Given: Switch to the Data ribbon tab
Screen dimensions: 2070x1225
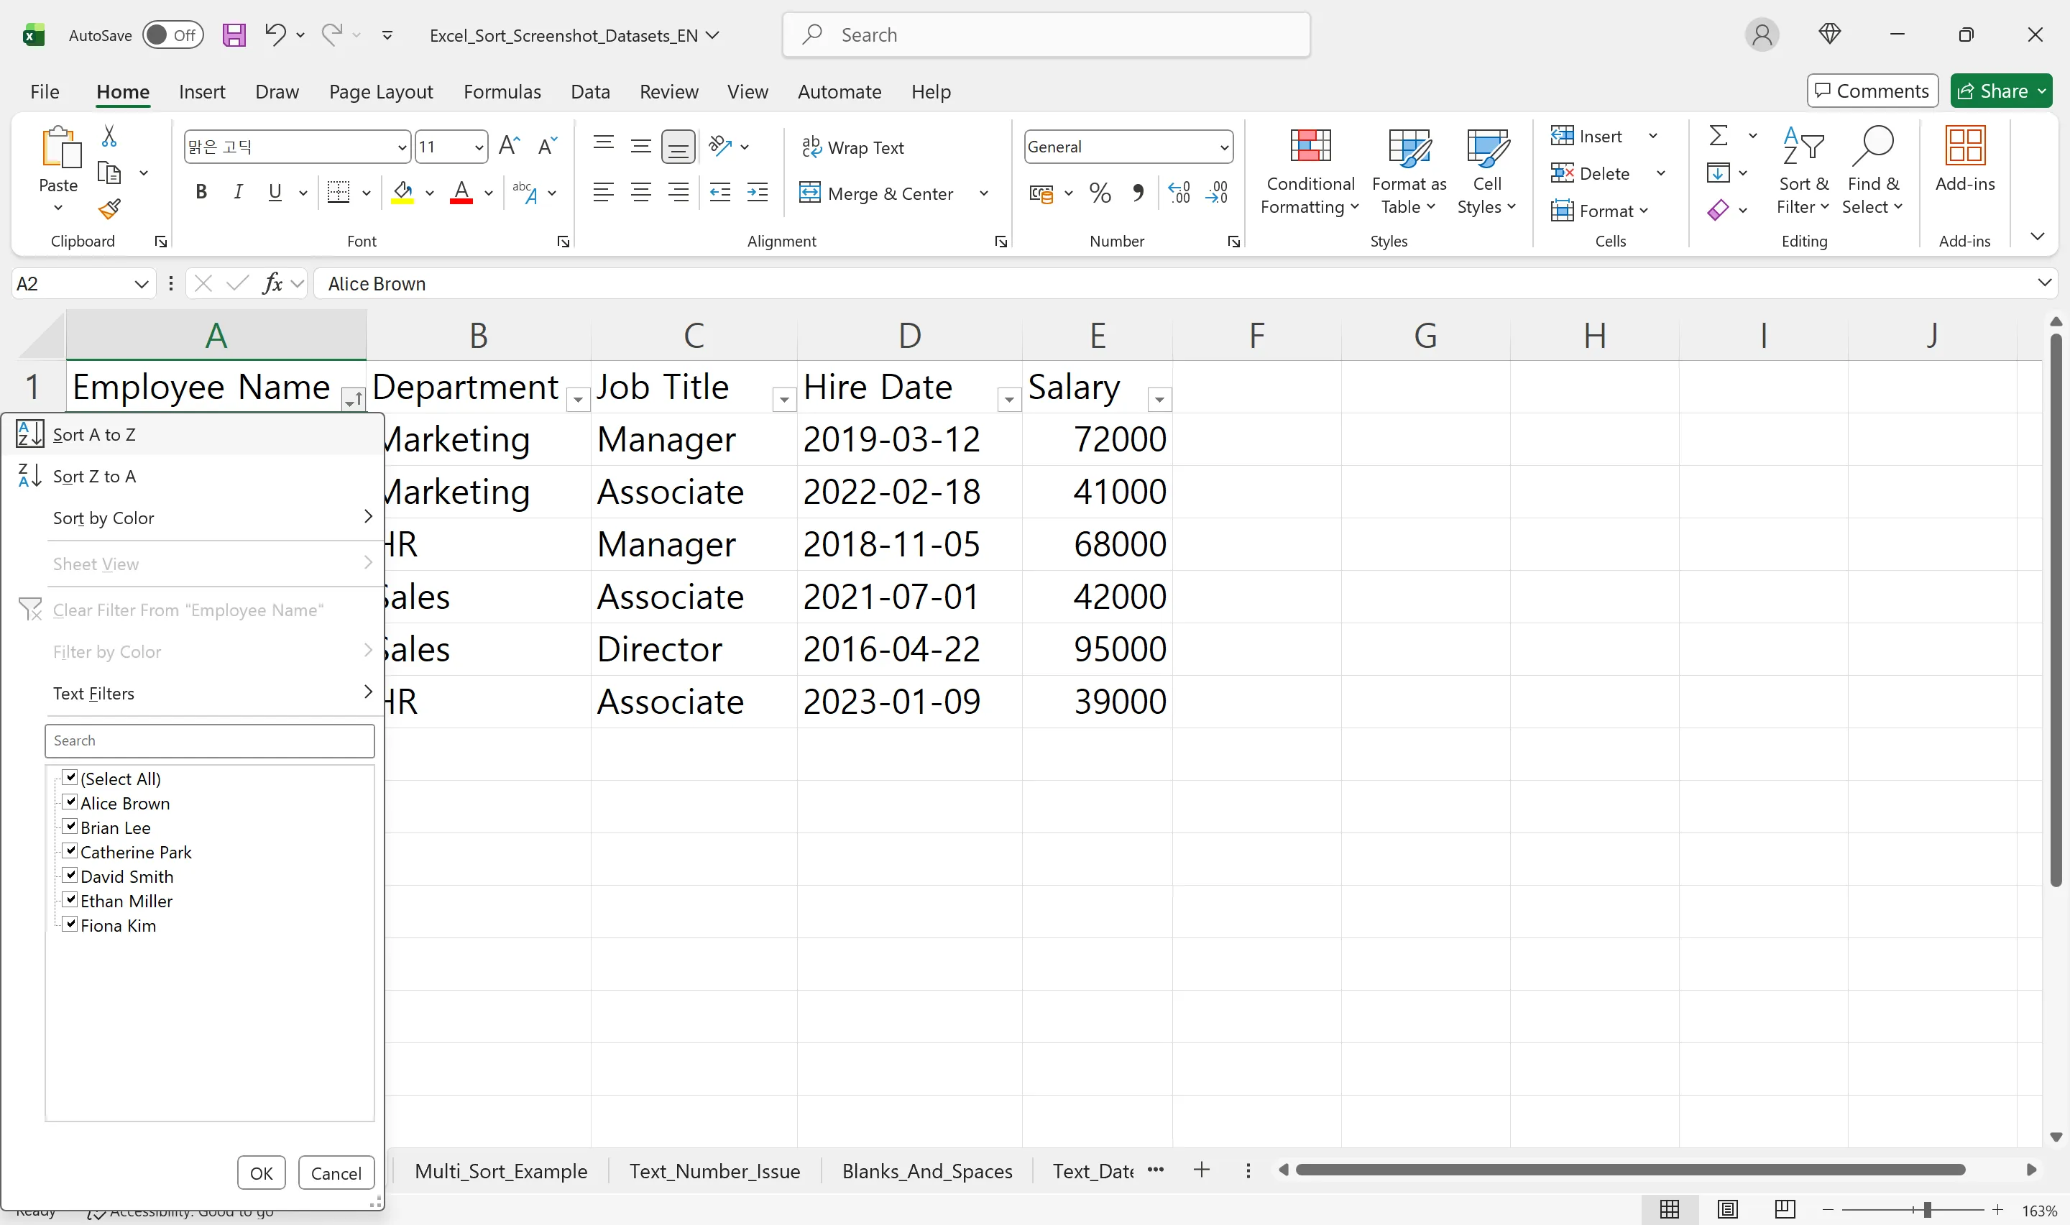Looking at the screenshot, I should (x=589, y=91).
